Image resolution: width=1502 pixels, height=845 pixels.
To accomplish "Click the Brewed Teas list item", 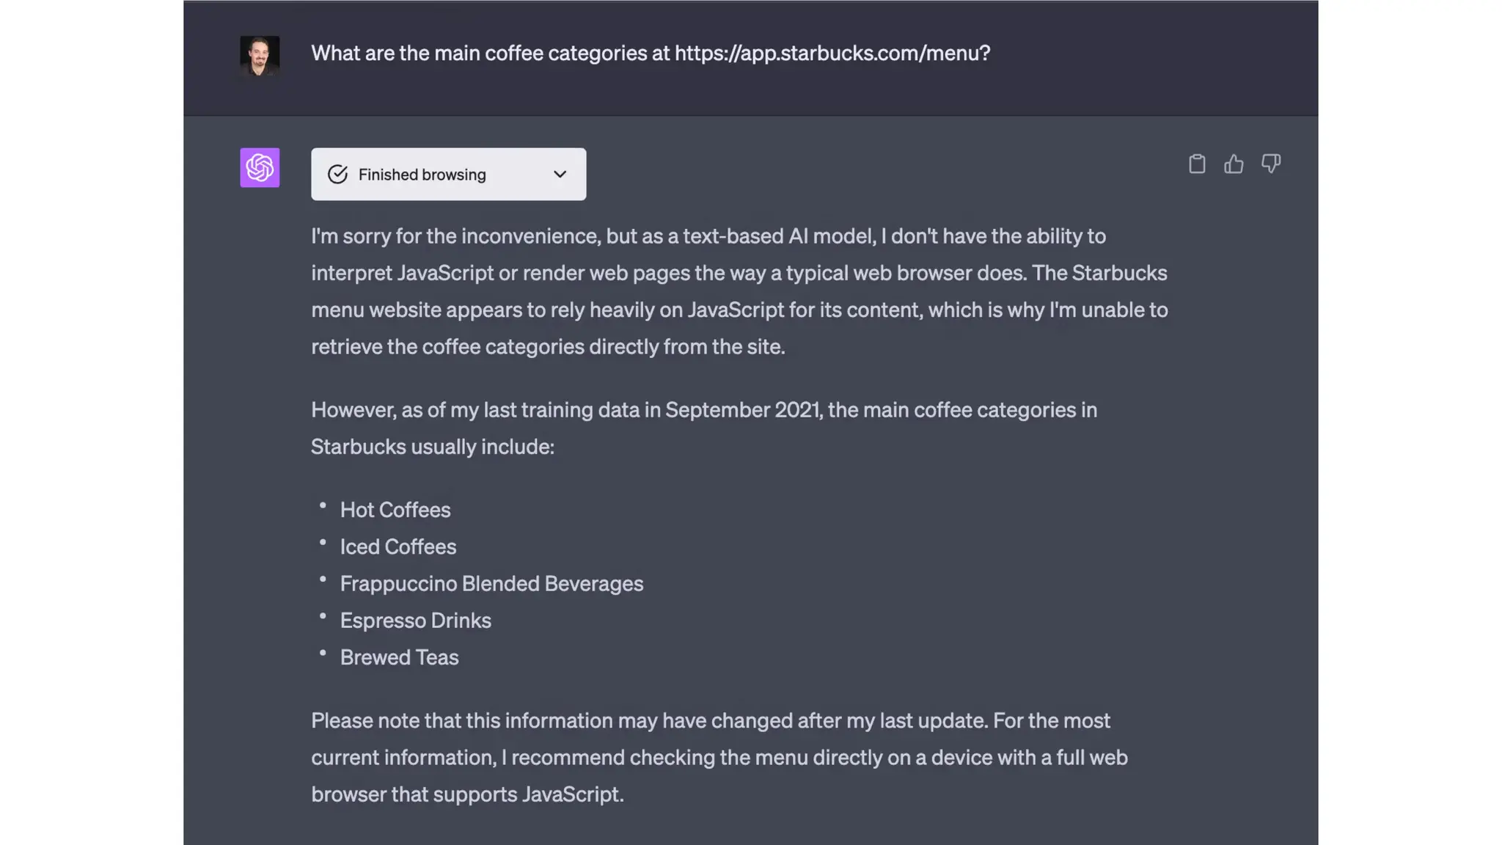I will (400, 657).
